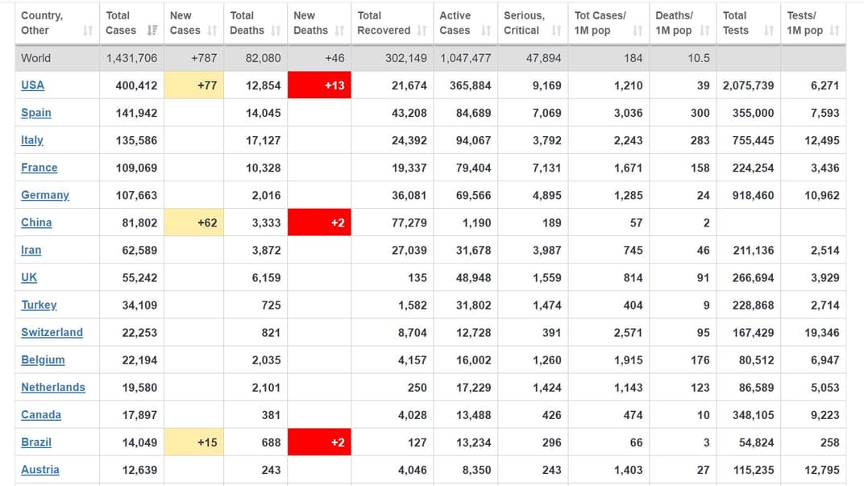
Task: Click Austria total tests 115,235
Action: pos(754,470)
